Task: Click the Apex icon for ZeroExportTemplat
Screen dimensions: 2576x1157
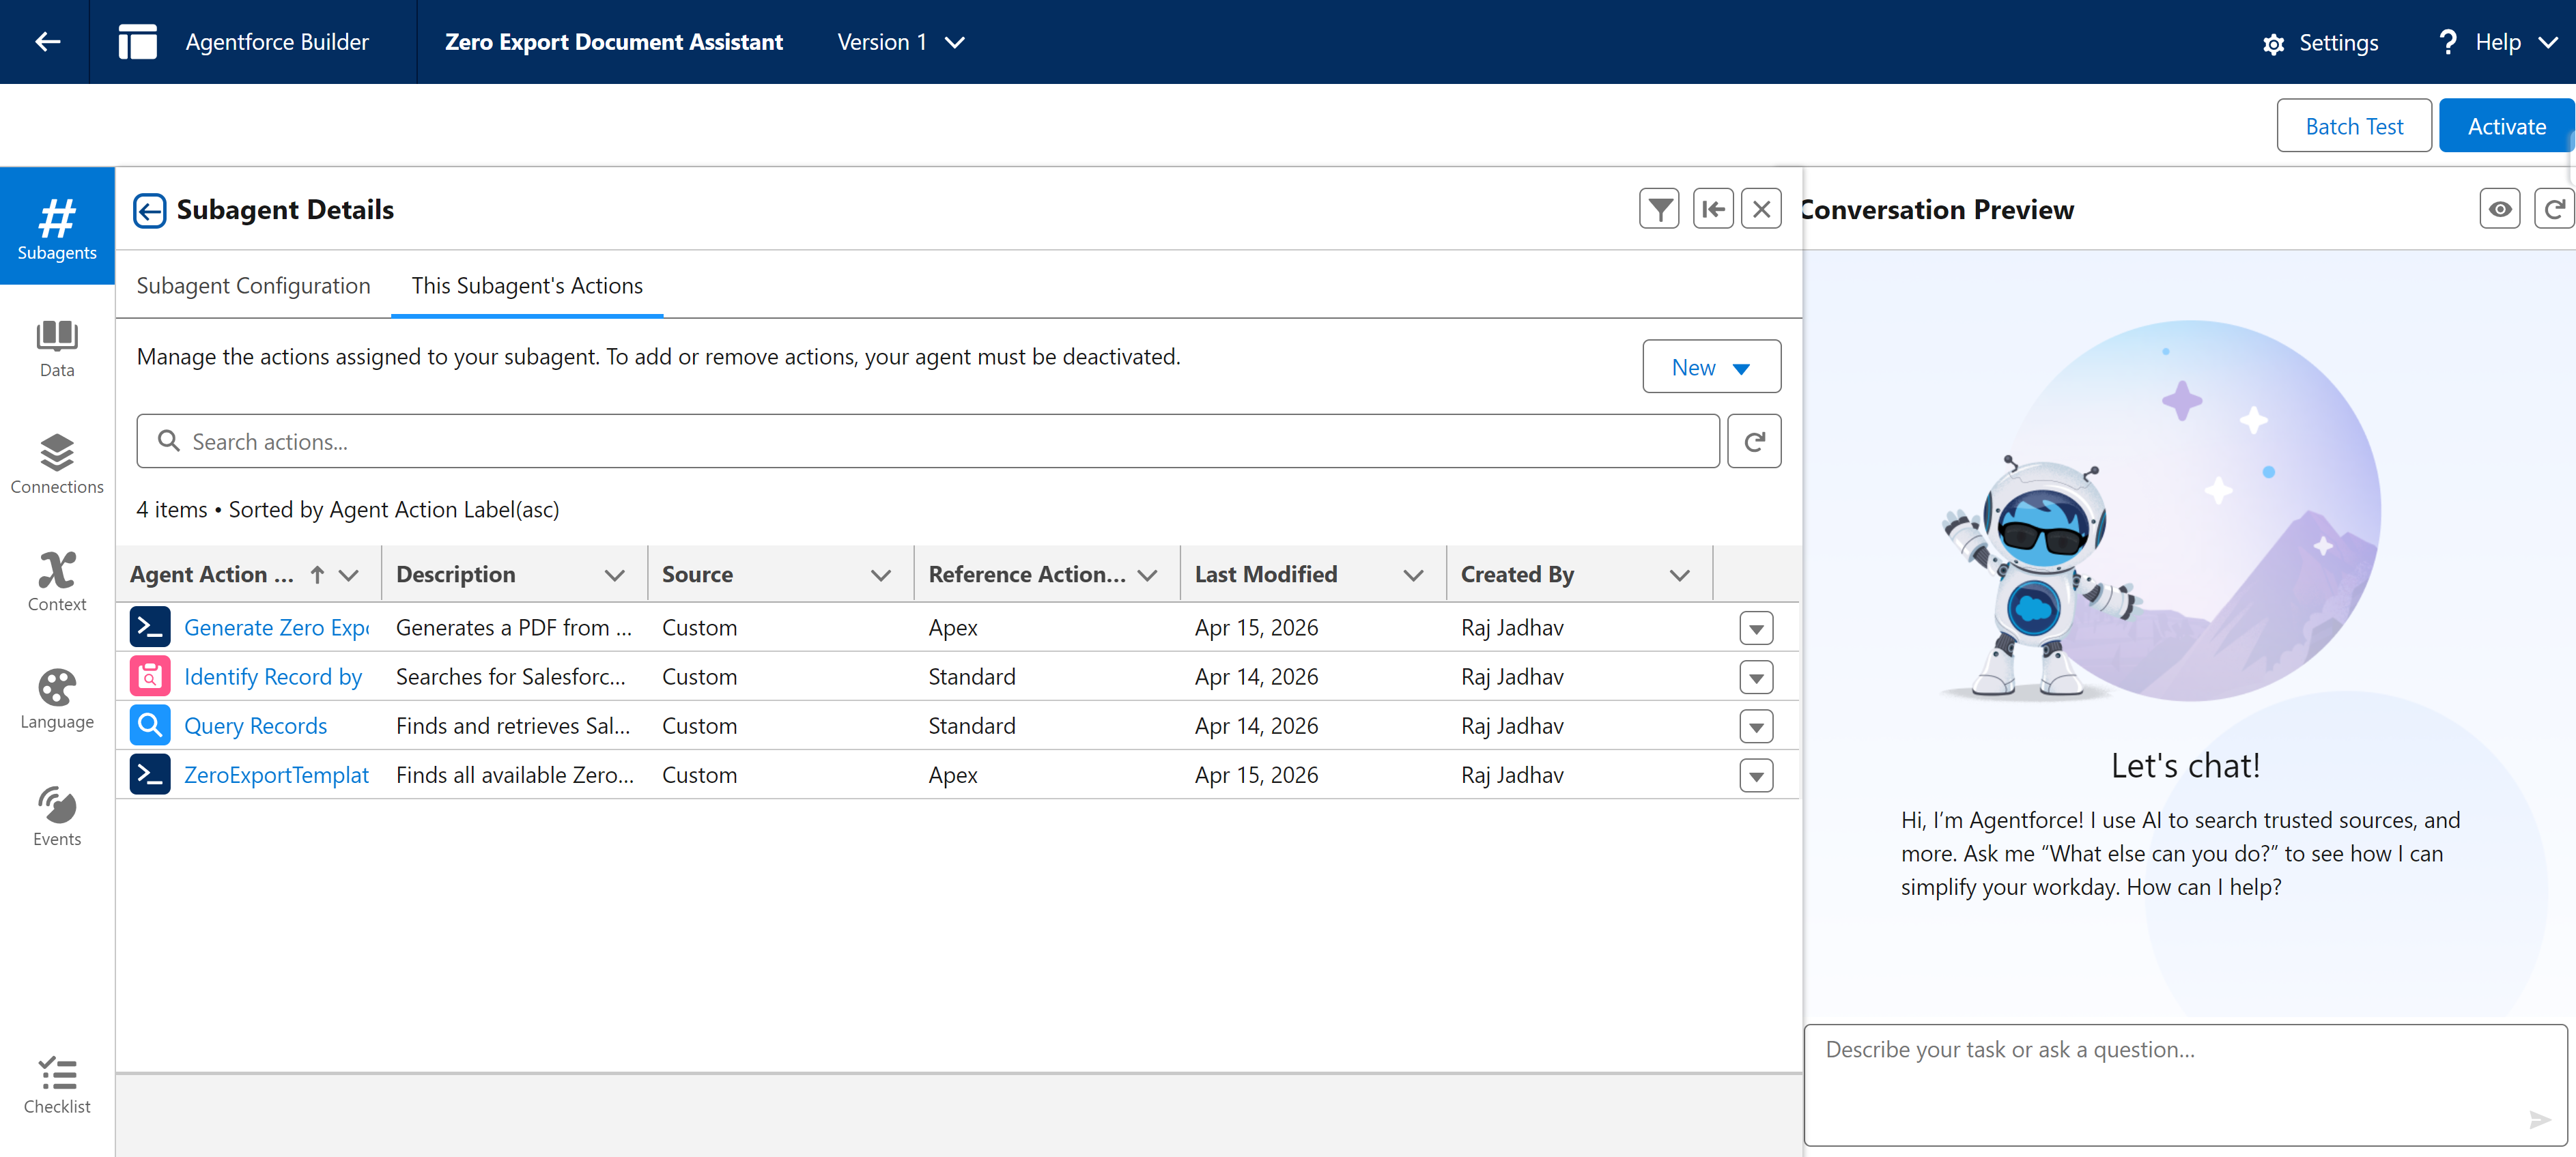Action: pos(150,774)
